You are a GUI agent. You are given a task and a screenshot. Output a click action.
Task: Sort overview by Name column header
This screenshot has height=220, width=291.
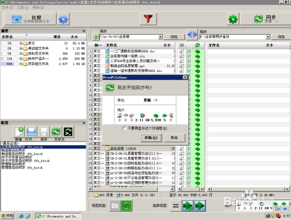click(x=26, y=37)
